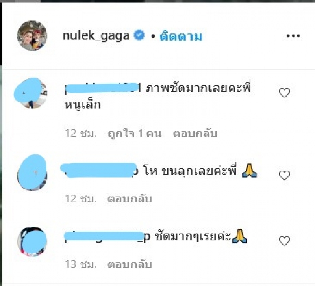Open second commenter's avatar
Image resolution: width=315 pixels, height=286 pixels.
click(32, 173)
